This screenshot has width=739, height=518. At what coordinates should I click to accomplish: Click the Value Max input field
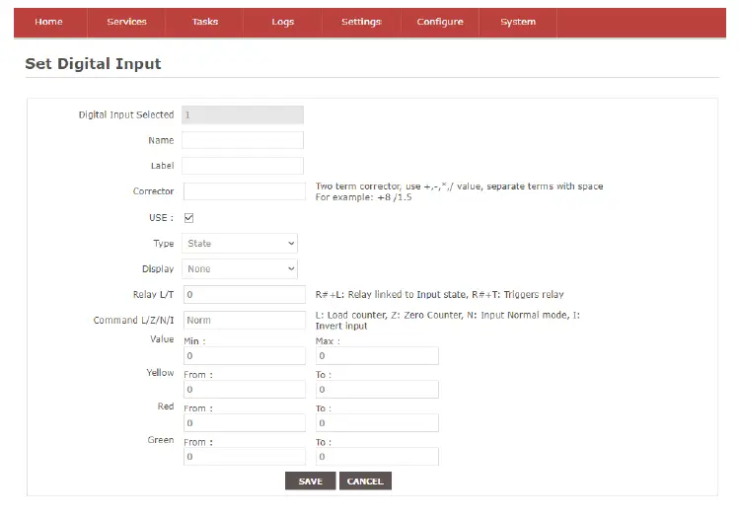pos(376,355)
